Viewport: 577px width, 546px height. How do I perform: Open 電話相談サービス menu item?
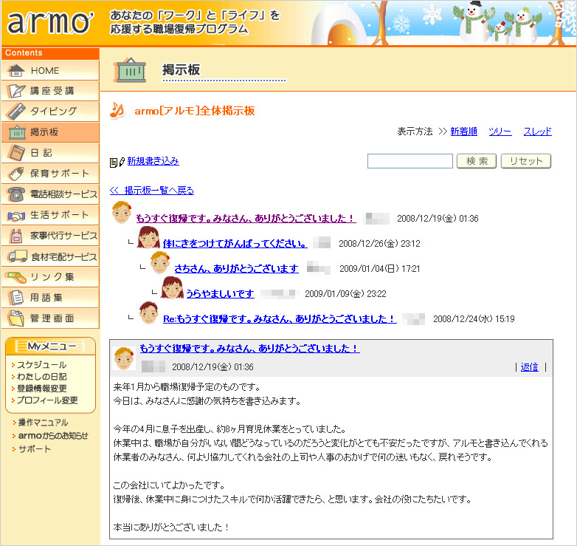[50, 194]
